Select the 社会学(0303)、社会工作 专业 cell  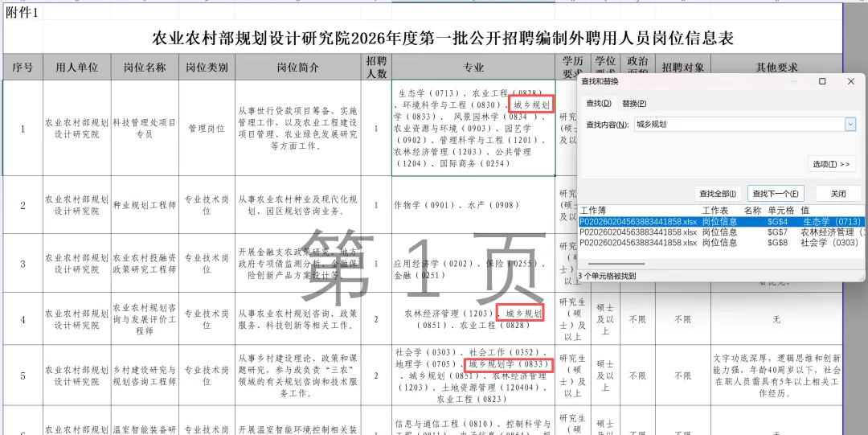click(473, 375)
